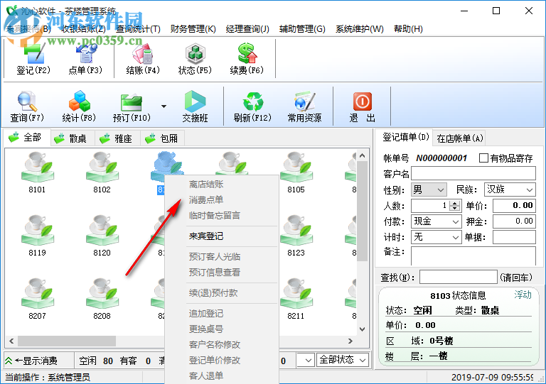Switch to the 在店帐单(A) tab
The width and height of the screenshot is (546, 384).
point(460,138)
